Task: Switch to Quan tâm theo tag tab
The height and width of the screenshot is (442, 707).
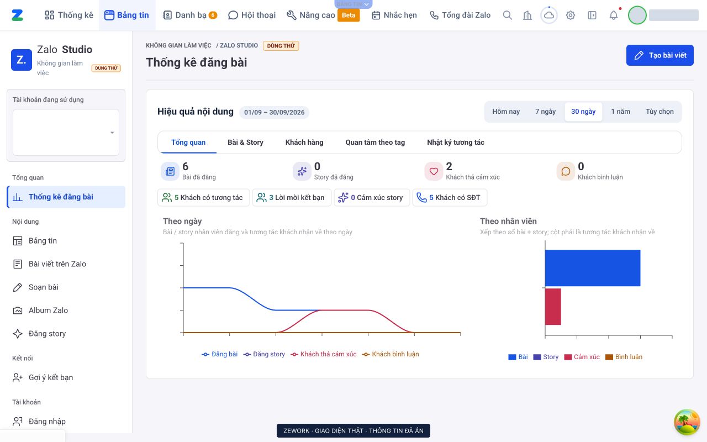Action: tap(375, 143)
